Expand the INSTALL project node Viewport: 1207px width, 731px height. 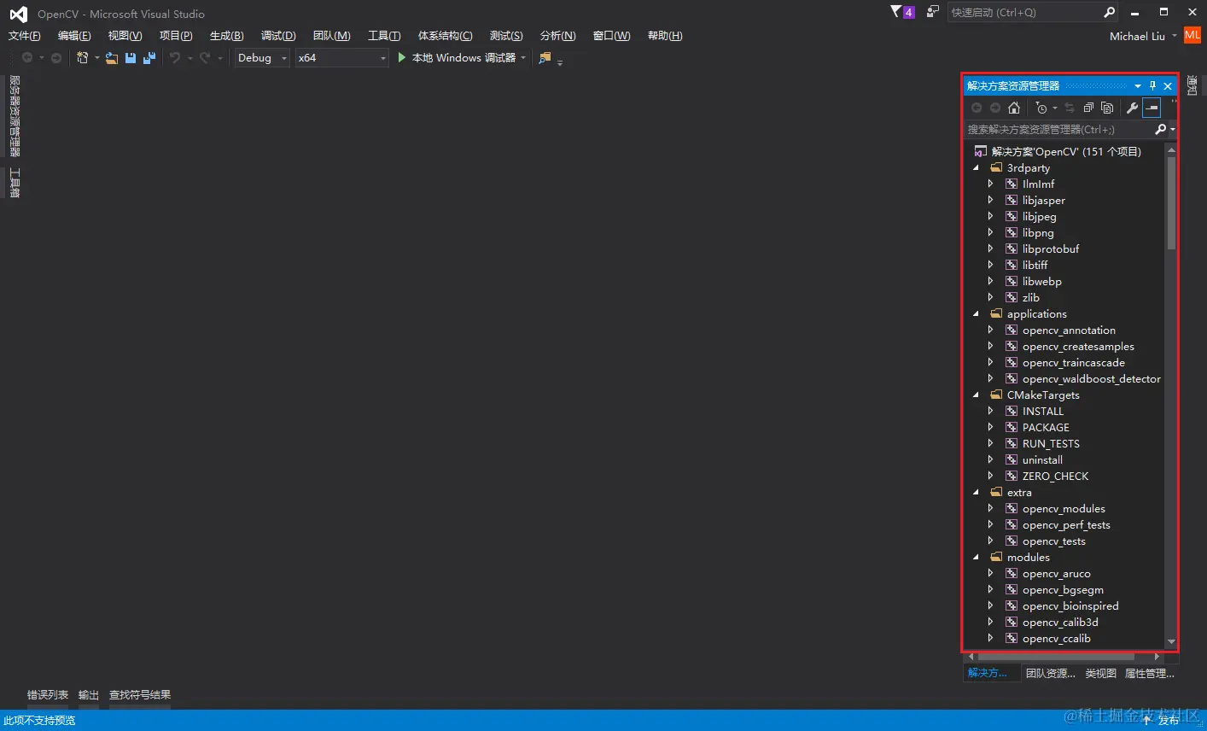point(990,412)
